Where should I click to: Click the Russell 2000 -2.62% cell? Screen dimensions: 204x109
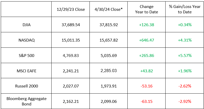click(x=184, y=86)
